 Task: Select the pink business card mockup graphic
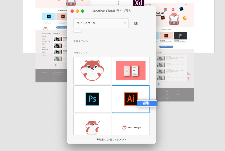(131, 70)
